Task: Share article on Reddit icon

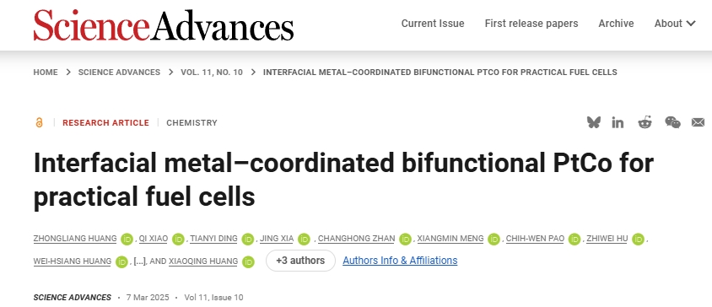Action: 645,122
